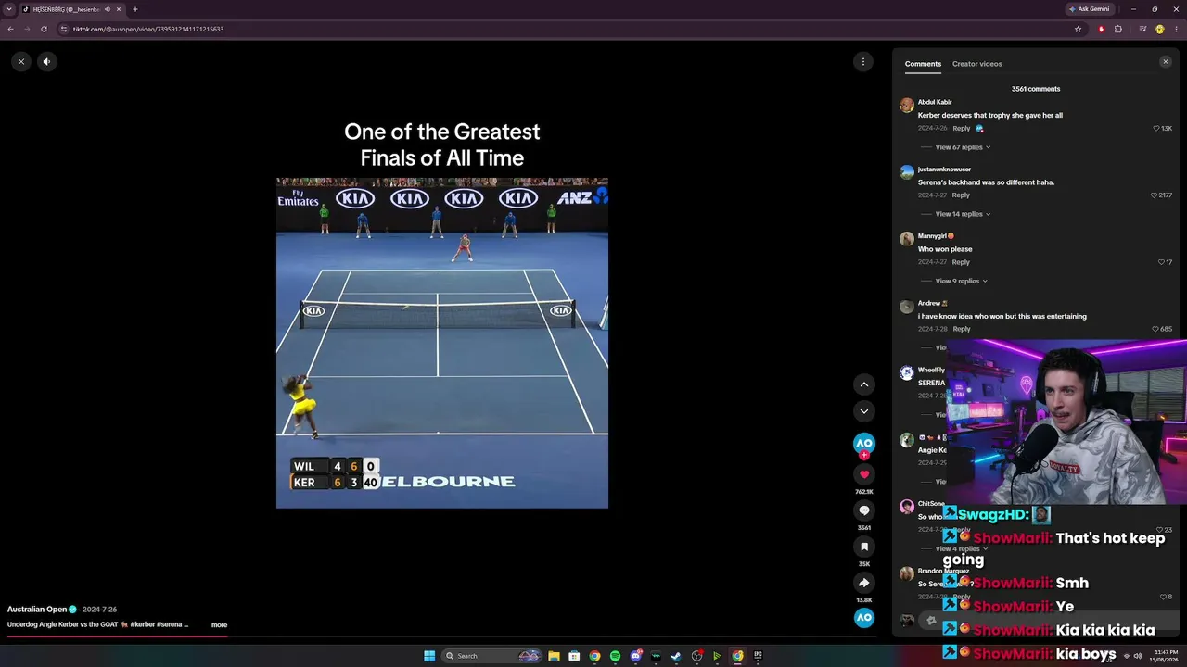
Task: Expand 'View 67 replies' under Abdul Kabir
Action: tap(963, 147)
